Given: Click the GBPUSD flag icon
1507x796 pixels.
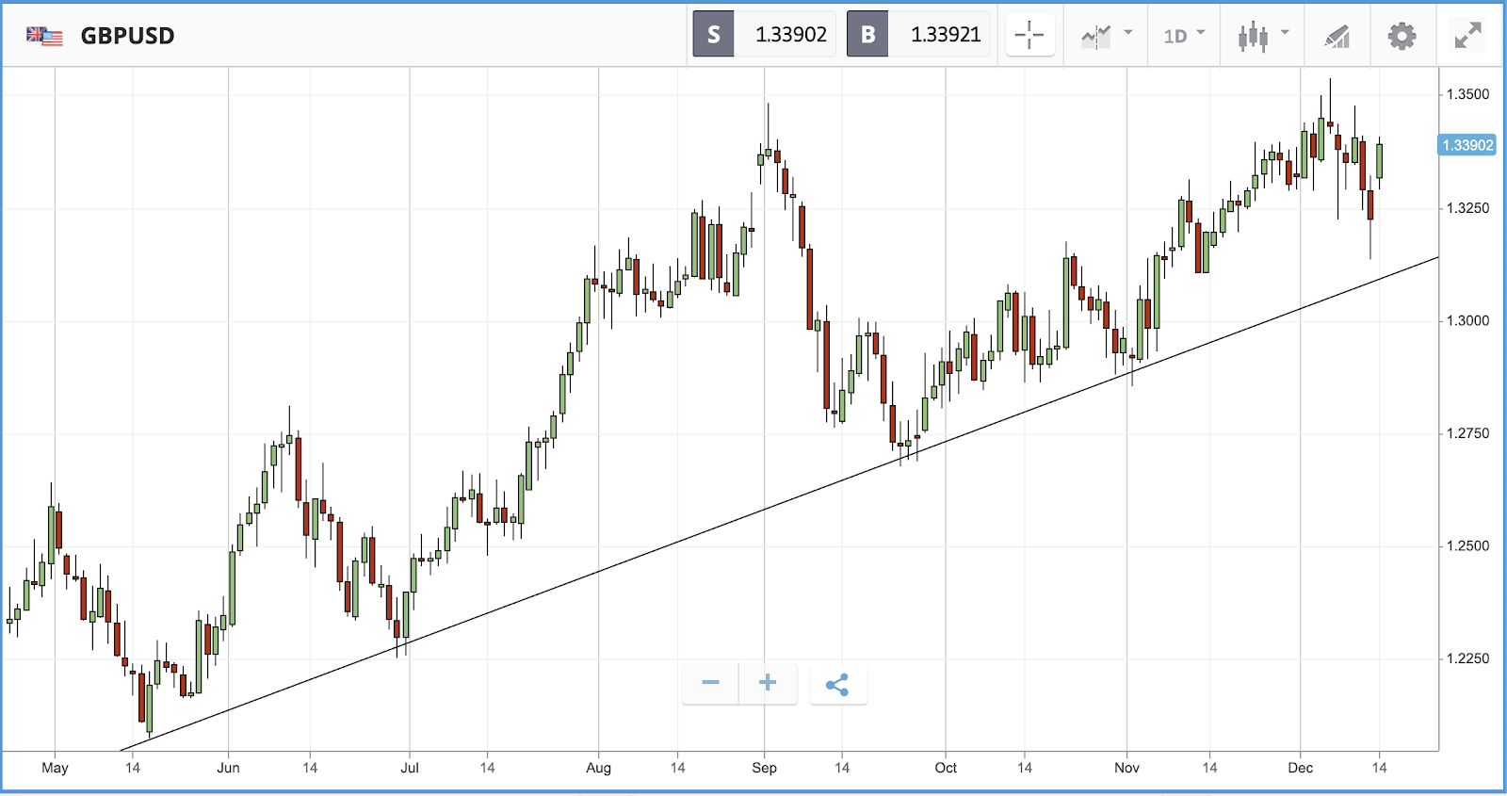Looking at the screenshot, I should click(44, 36).
